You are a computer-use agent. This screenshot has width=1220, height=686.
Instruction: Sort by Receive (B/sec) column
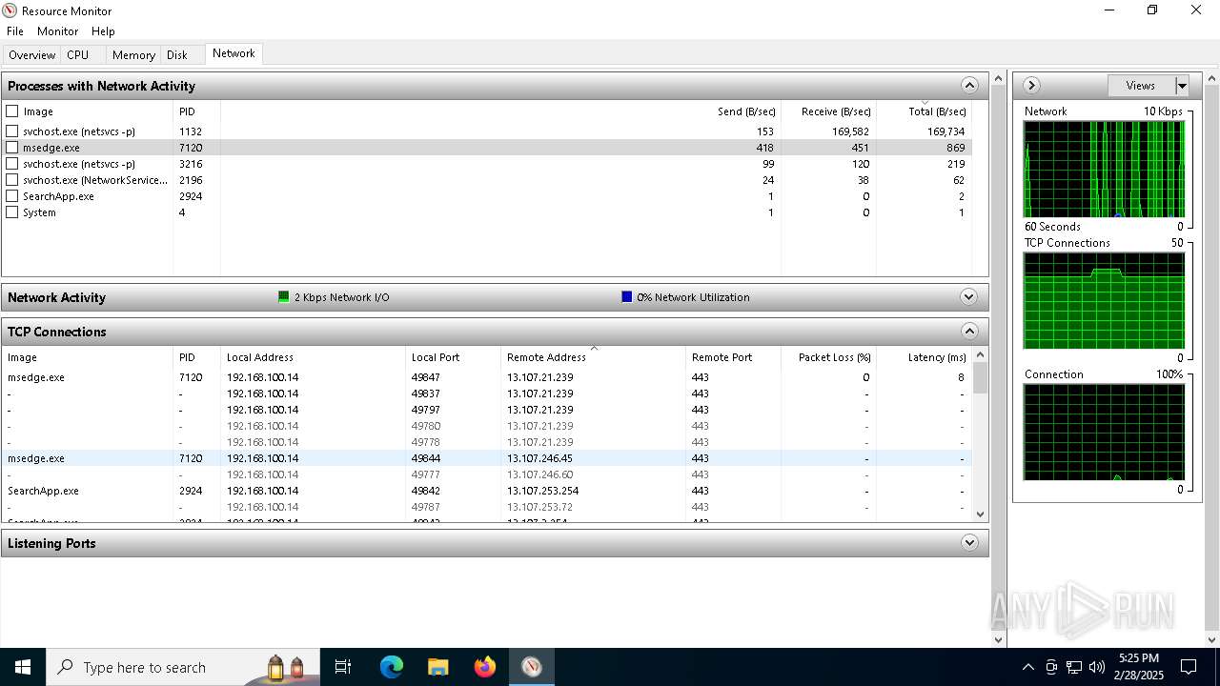836,111
